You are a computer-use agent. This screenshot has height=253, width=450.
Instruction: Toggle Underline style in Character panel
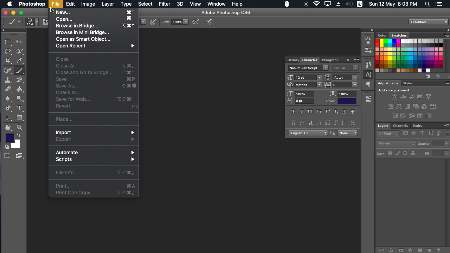pos(344,112)
